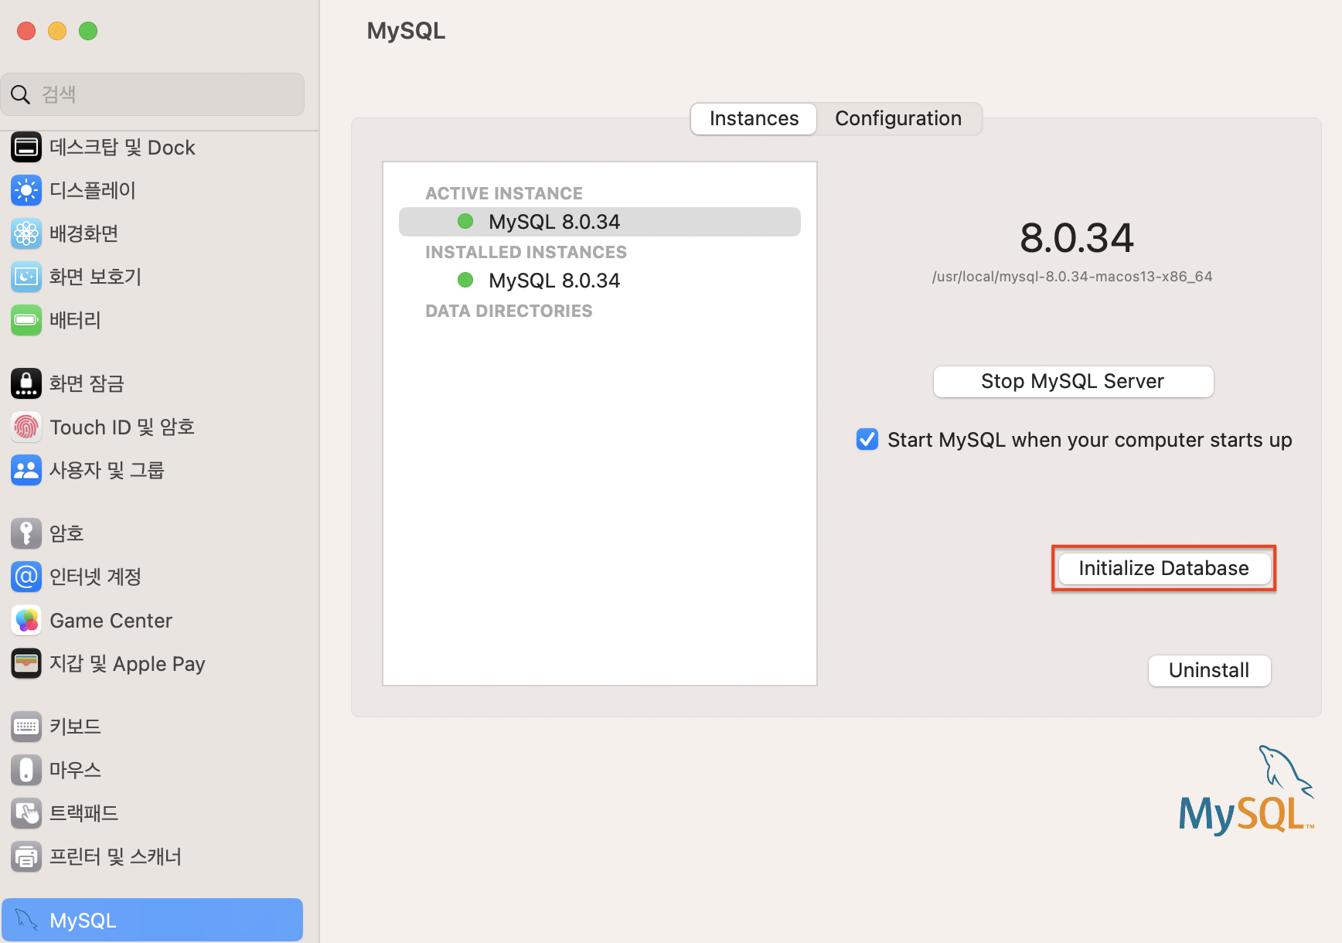Image resolution: width=1342 pixels, height=943 pixels.
Task: Select Touch ID fingerprint icon
Action: pyautogui.click(x=26, y=427)
